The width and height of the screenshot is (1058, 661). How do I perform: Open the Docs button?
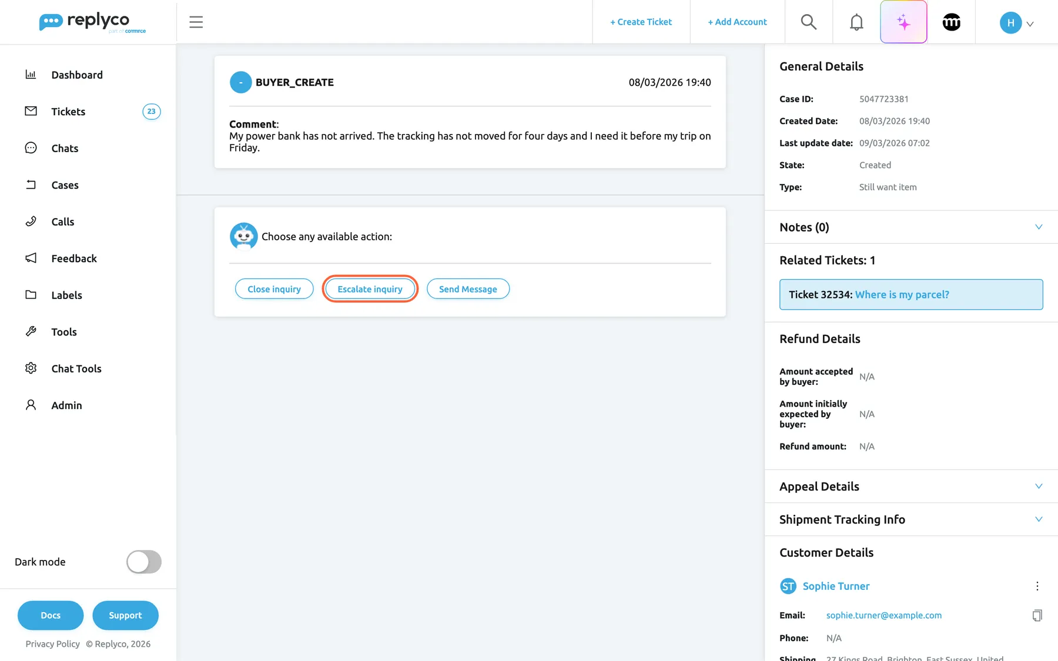51,615
